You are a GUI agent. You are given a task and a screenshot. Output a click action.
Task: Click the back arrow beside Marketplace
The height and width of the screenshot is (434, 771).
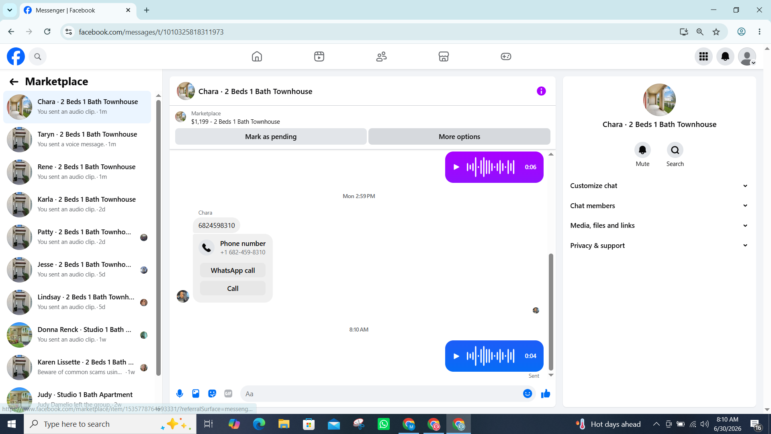(x=14, y=82)
